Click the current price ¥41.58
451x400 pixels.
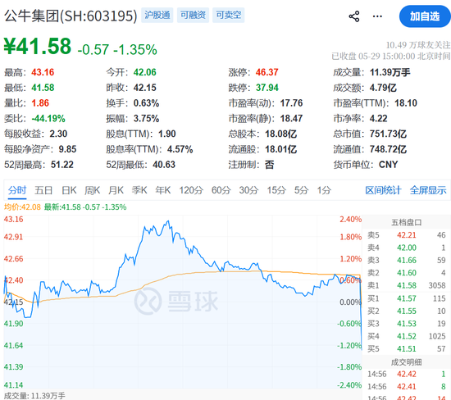(38, 46)
